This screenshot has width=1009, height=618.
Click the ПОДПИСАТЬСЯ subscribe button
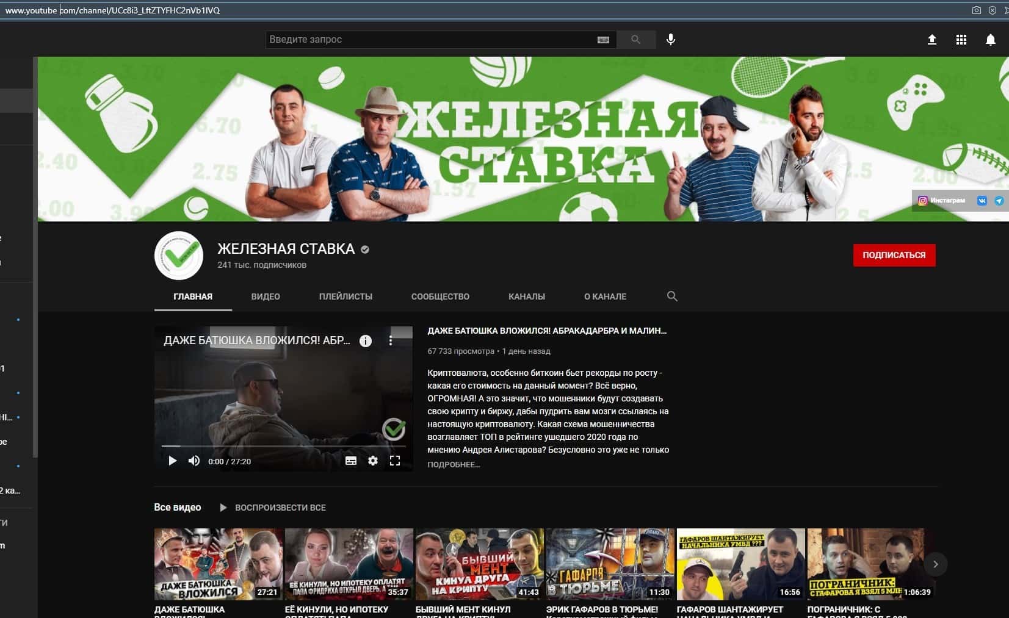click(894, 255)
